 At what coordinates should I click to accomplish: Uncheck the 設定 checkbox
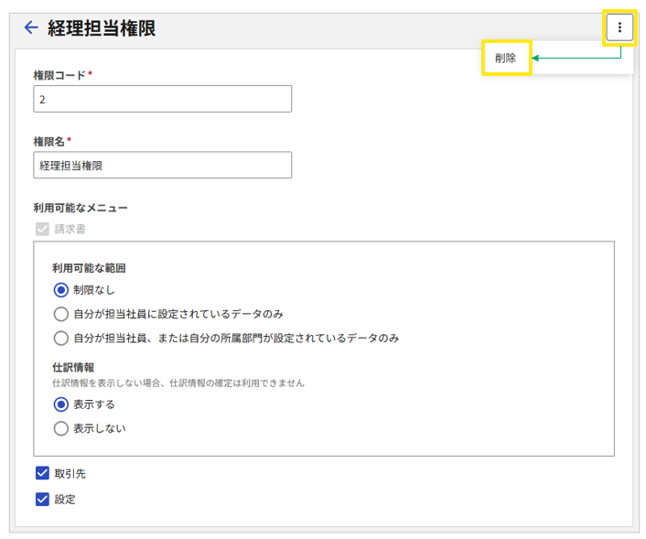coord(42,500)
